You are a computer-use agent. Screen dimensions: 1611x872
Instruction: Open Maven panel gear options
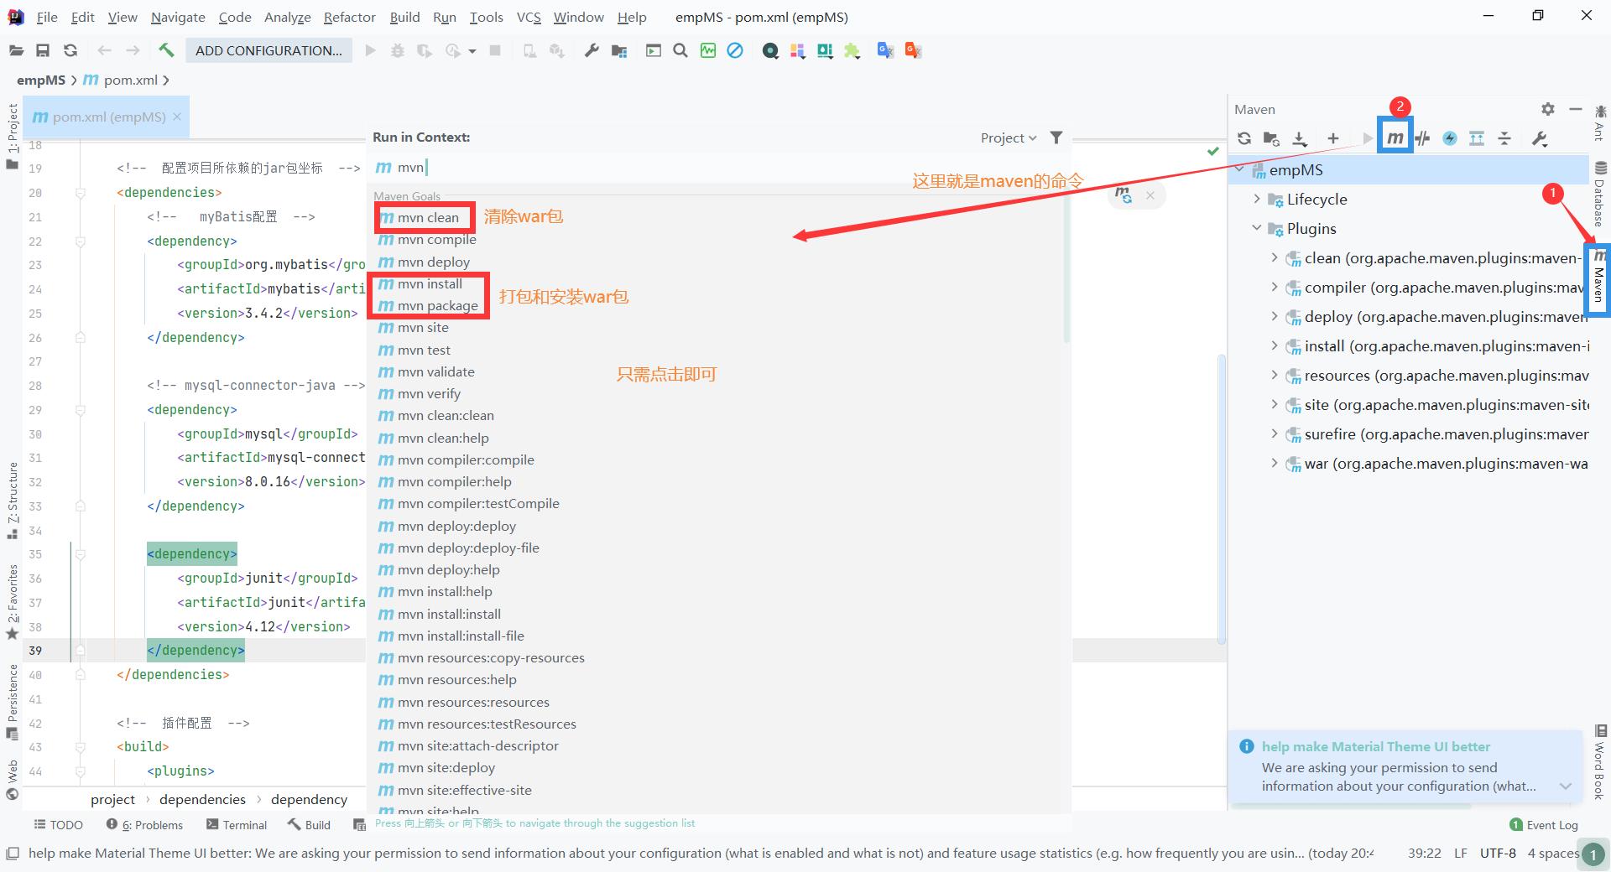[1548, 109]
